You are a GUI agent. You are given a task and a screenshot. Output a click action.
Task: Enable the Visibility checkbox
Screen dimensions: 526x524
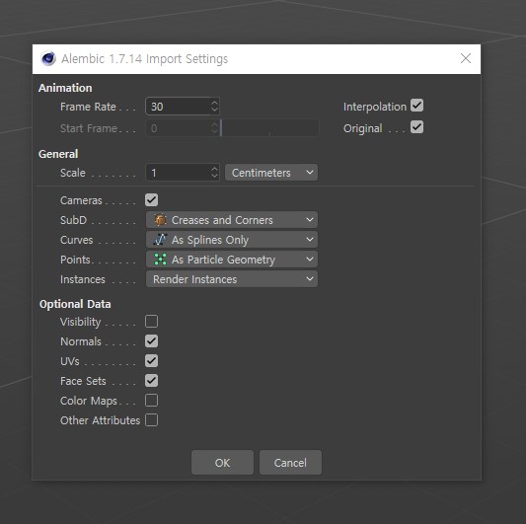tap(151, 322)
